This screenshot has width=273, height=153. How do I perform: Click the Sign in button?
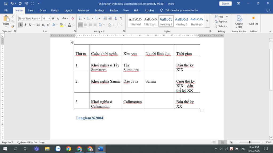[225, 4]
